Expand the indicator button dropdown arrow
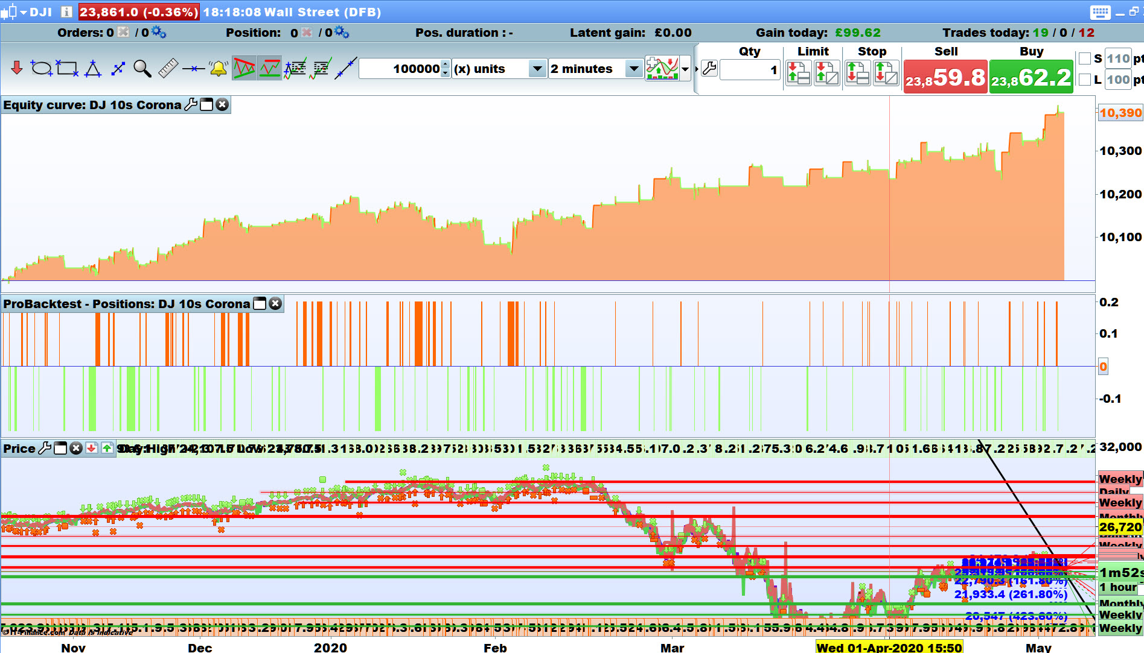The height and width of the screenshot is (653, 1144). [685, 69]
